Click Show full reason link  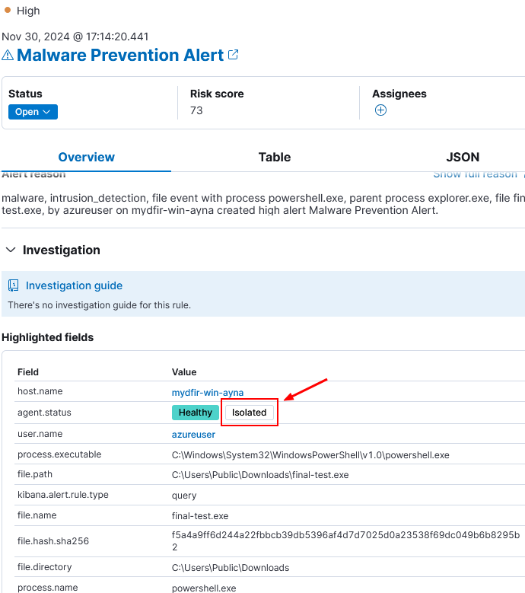475,174
